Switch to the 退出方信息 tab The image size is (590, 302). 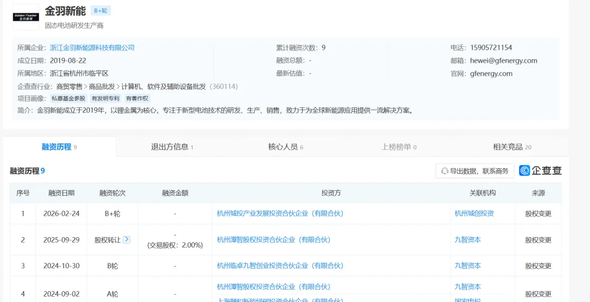(x=172, y=147)
